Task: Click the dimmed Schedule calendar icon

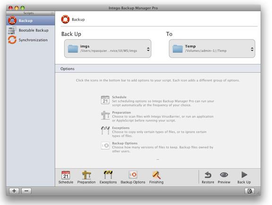Action: pos(105,100)
